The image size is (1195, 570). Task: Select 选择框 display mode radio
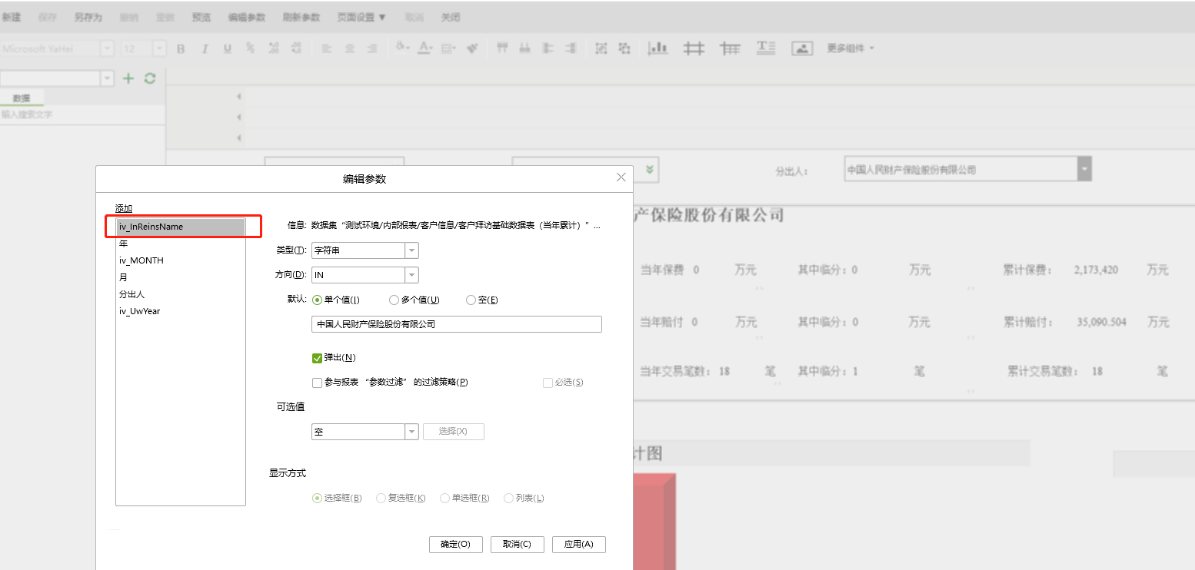[317, 498]
